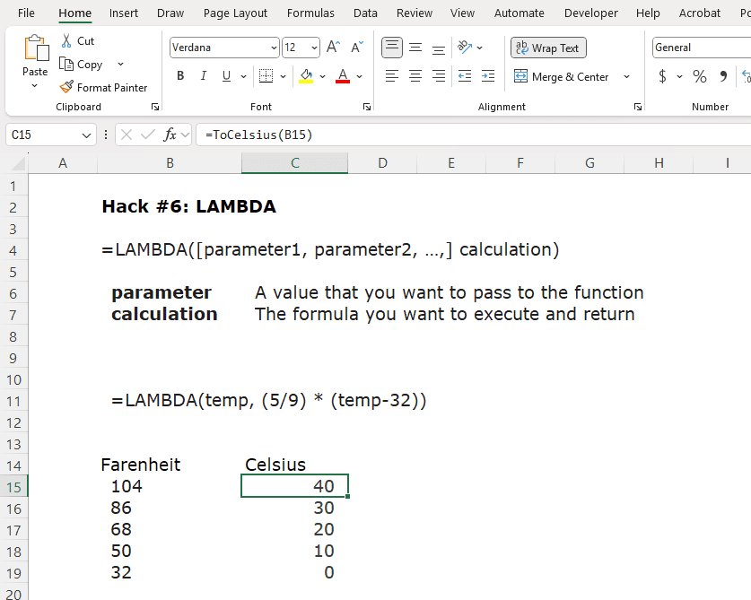Open the Font settings dialog launcher
Viewport: 751px width, 600px height.
coord(366,106)
